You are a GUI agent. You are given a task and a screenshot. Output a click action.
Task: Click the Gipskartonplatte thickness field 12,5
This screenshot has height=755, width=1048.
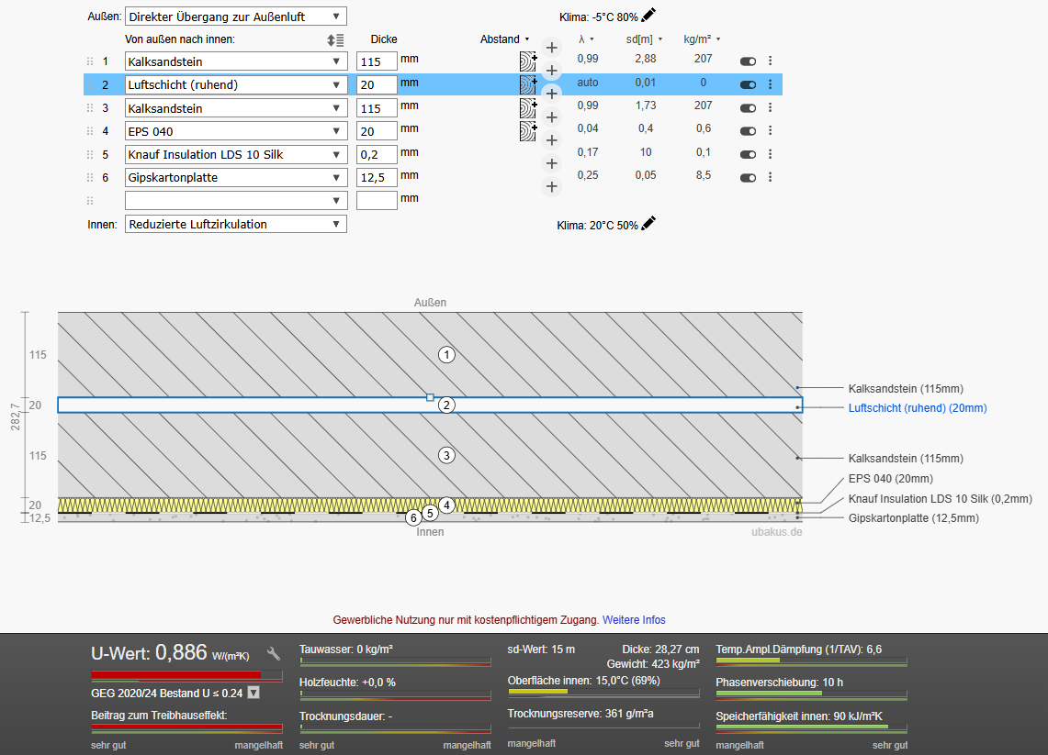click(x=377, y=178)
